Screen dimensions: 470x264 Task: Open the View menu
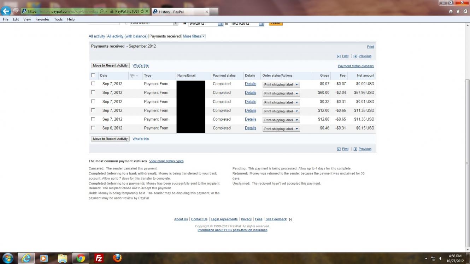pos(27,19)
